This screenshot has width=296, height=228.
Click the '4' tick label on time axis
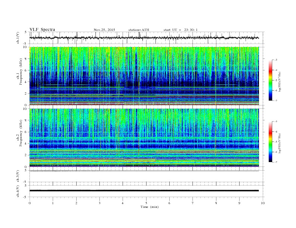click(123, 203)
